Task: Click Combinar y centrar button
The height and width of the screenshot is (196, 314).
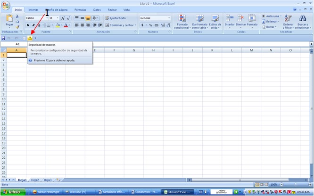Action: point(121,25)
